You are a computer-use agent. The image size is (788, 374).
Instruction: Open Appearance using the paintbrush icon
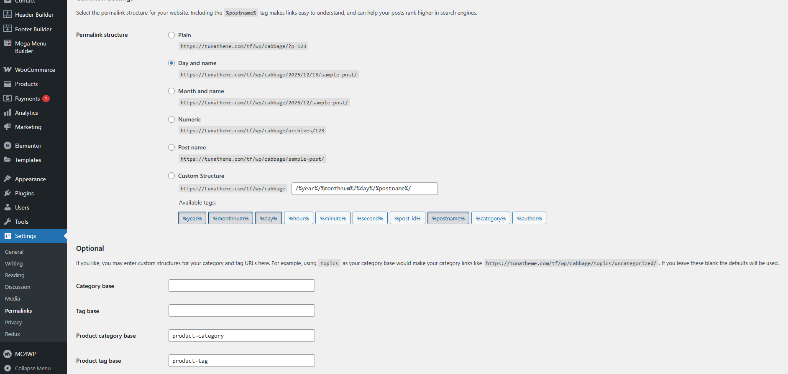pyautogui.click(x=8, y=179)
